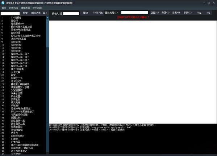The image size is (217, 156).
Task: Select list item 独立日2 in movie list
Action: 17,69
